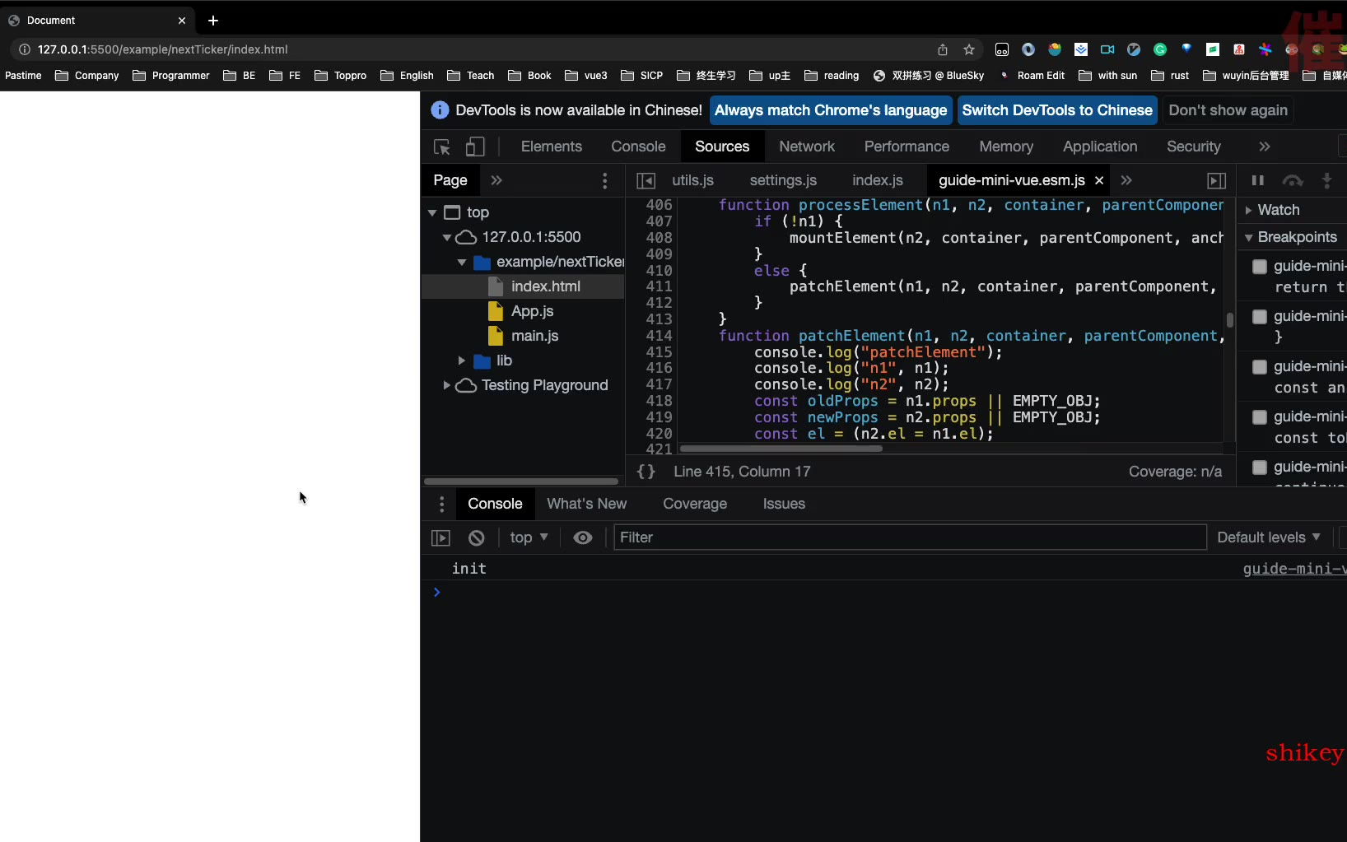
Task: Enable the first breakpoint checkbox
Action: click(x=1259, y=267)
